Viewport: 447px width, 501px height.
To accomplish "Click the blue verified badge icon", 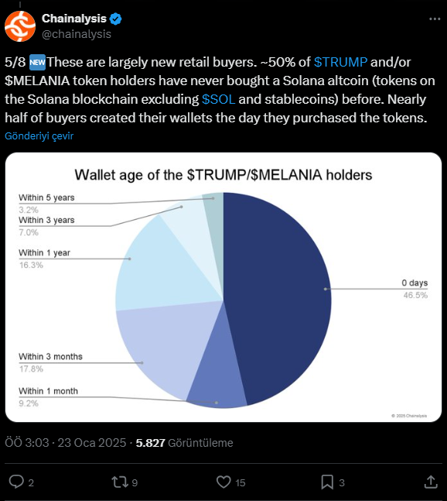I will tap(115, 19).
